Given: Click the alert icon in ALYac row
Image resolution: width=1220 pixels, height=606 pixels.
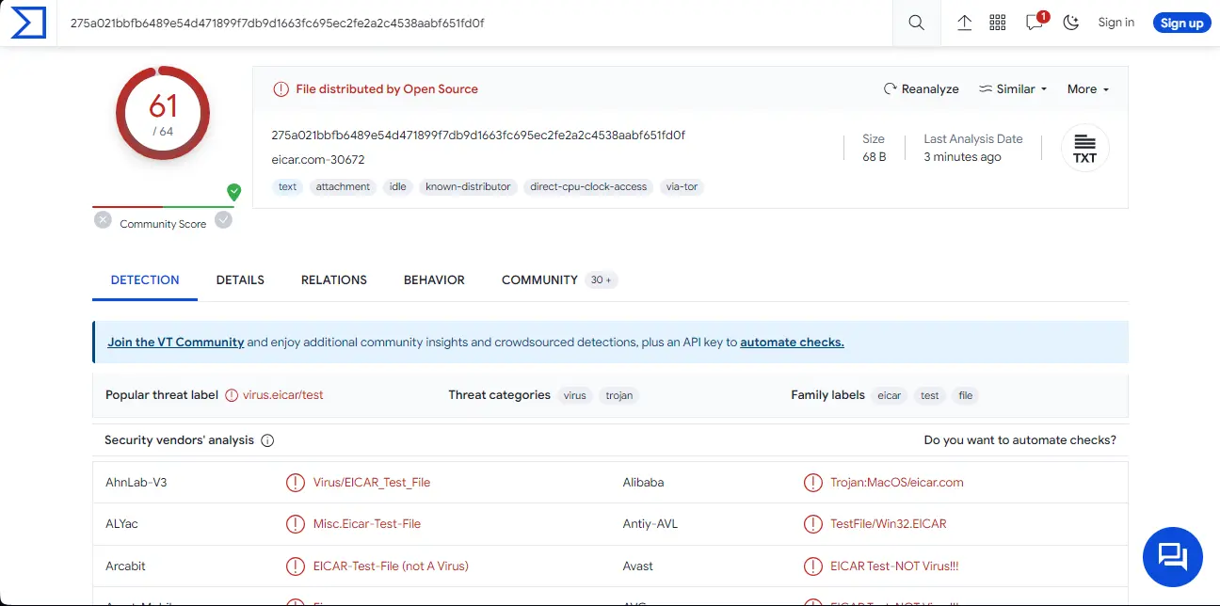Looking at the screenshot, I should coord(296,524).
